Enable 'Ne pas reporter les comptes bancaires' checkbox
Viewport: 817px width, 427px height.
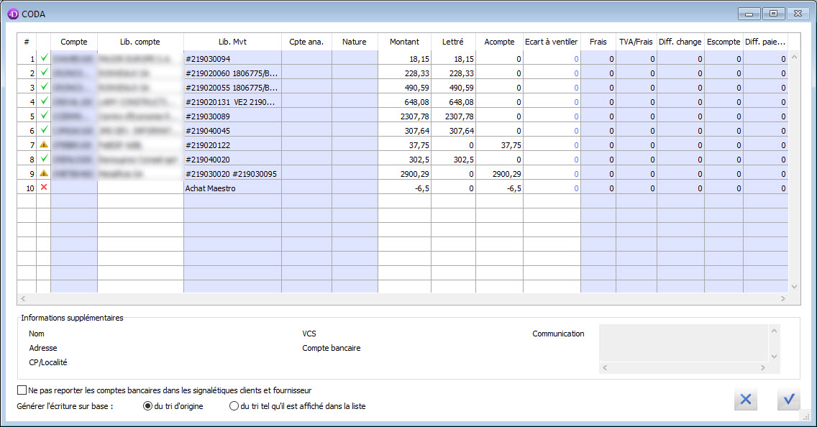(22, 390)
